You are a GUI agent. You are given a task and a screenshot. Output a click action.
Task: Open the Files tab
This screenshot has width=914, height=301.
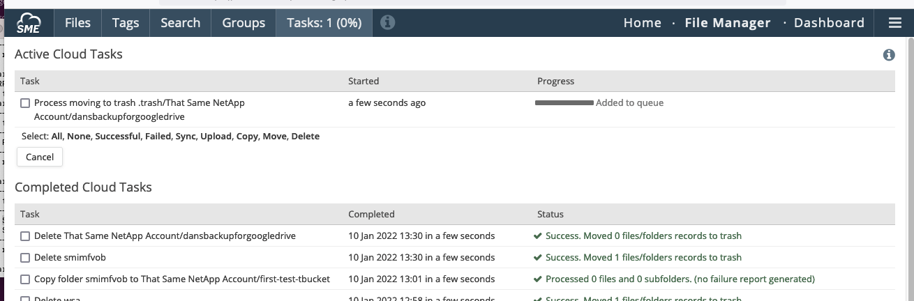tap(77, 23)
